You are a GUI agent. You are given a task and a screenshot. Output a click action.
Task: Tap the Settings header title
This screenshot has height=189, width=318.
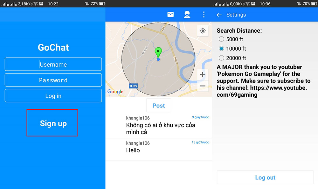tap(236, 15)
